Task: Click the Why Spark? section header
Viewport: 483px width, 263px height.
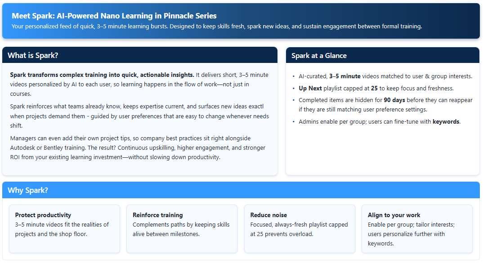Action: [28, 190]
